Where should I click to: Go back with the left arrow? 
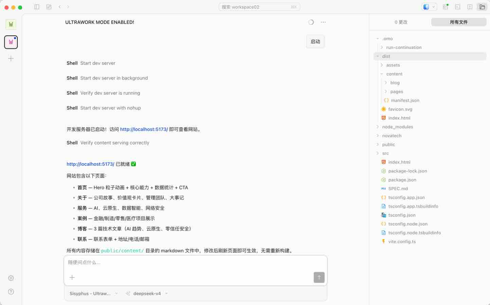pyautogui.click(x=60, y=7)
